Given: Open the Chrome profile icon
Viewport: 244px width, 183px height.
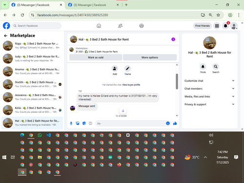Looking at the screenshot, I should (230, 15).
